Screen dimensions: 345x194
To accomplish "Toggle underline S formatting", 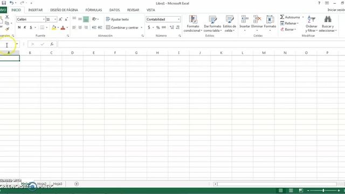I will click(31, 27).
